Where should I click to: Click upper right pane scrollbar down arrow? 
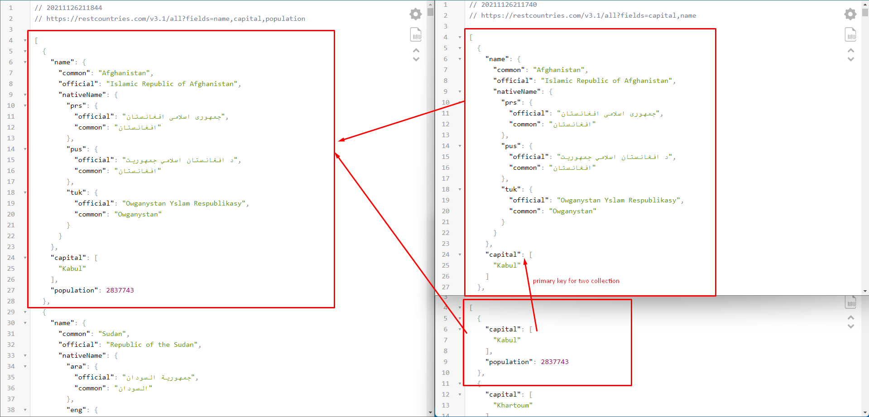click(x=865, y=291)
